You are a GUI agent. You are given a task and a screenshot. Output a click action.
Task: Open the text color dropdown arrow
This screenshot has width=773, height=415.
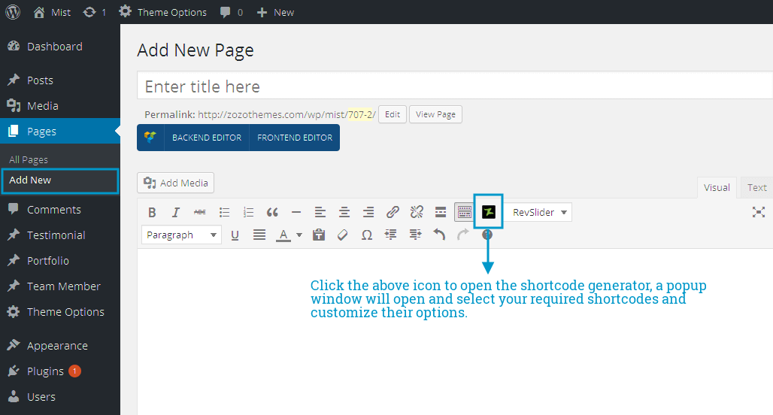pyautogui.click(x=299, y=235)
